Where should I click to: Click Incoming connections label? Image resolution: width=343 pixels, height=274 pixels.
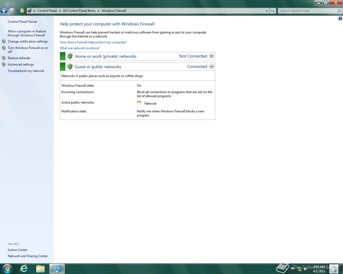pos(78,92)
